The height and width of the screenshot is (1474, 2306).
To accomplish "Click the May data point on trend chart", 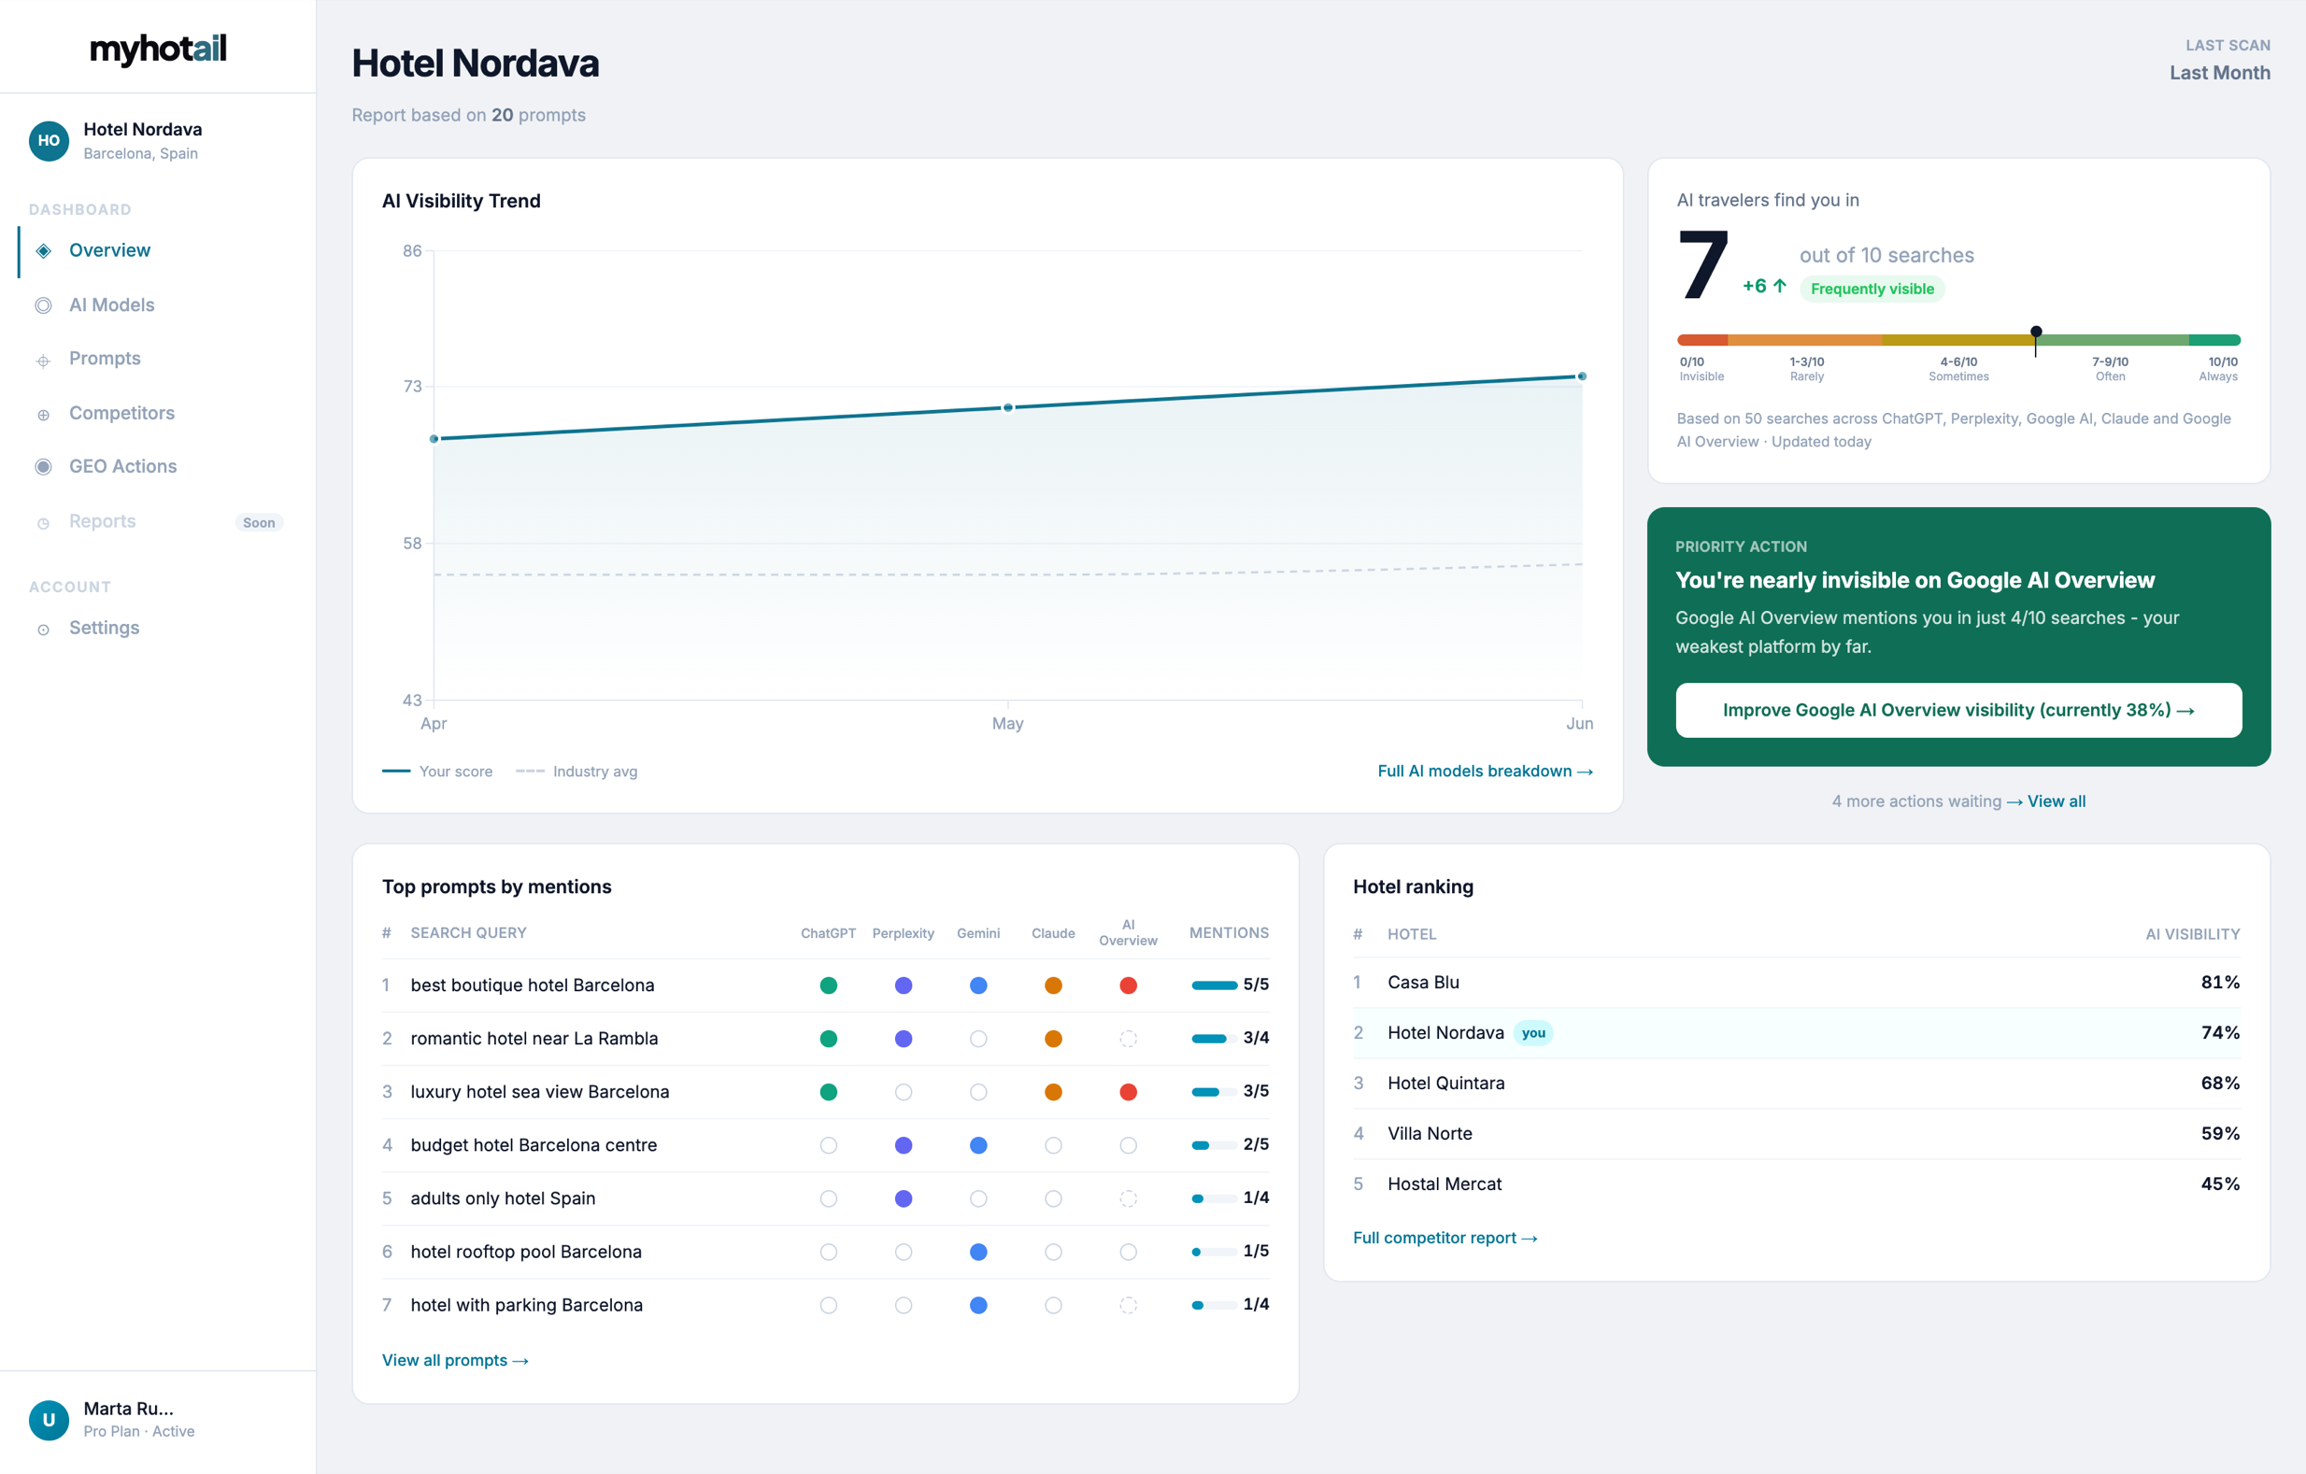I will 1007,408.
